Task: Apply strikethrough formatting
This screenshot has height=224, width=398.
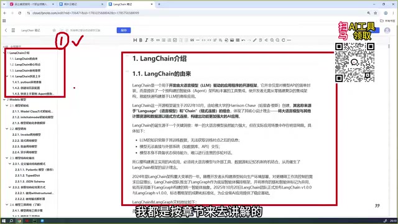Action: pyautogui.click(x=152, y=40)
